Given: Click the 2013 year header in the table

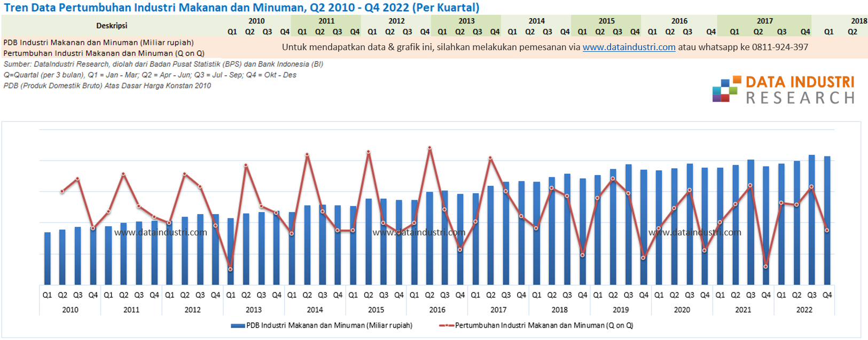Looking at the screenshot, I should (x=466, y=21).
